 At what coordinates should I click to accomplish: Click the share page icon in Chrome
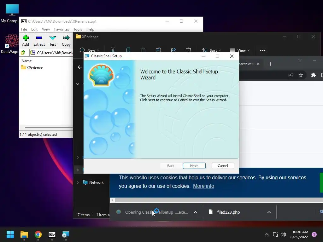pyautogui.click(x=291, y=75)
